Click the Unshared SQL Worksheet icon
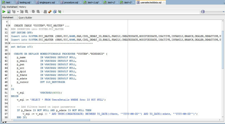The image size is (225, 124). pyautogui.click(x=45, y=12)
